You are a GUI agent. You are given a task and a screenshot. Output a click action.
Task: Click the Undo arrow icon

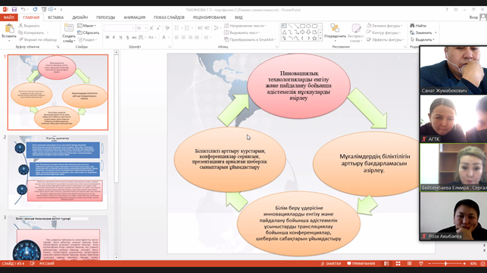point(23,10)
